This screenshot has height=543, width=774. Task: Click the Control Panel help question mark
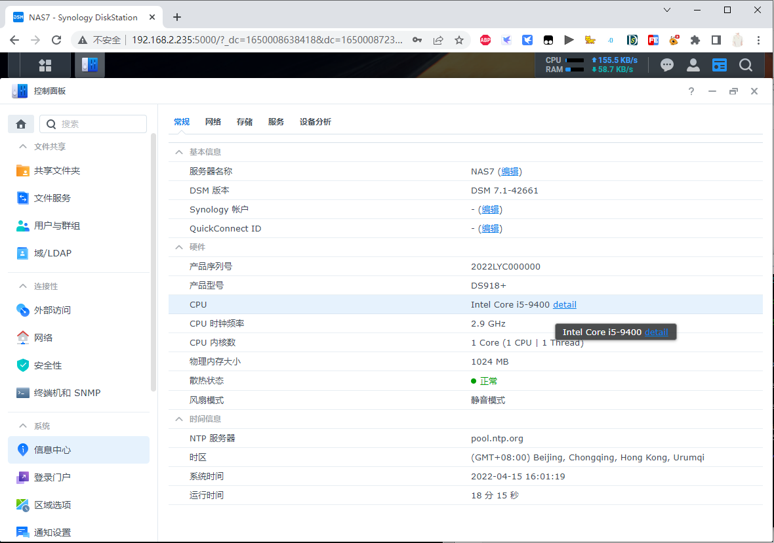point(691,91)
